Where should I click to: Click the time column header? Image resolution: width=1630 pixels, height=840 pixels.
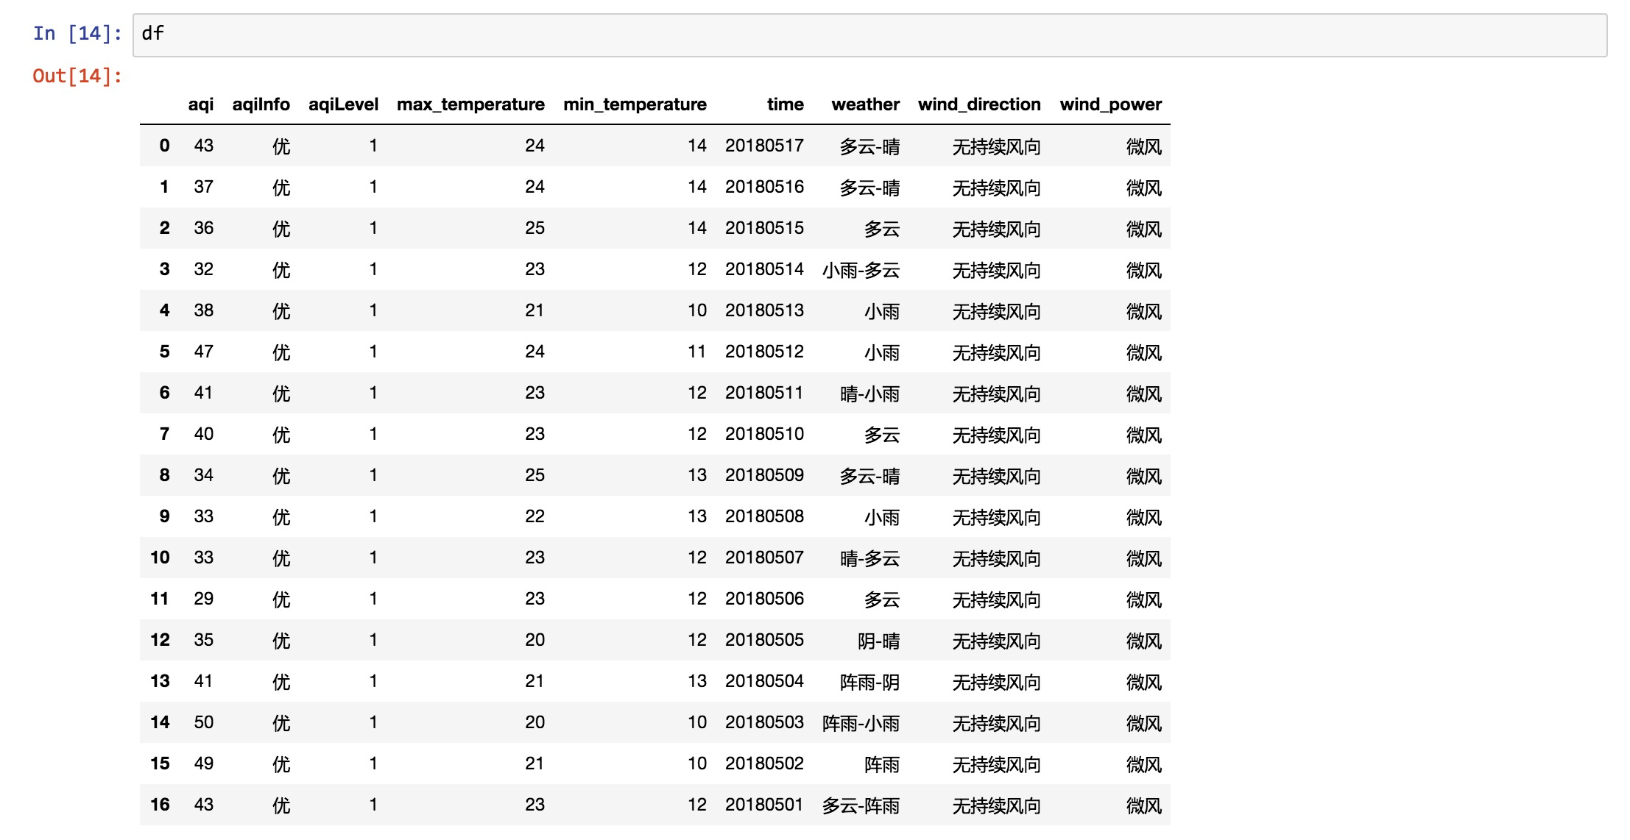pos(785,104)
